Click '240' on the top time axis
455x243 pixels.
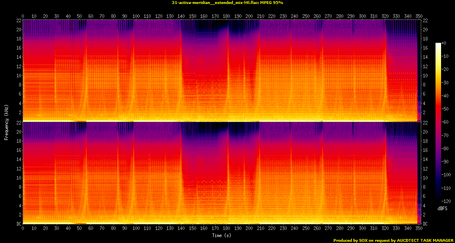[x=295, y=16]
